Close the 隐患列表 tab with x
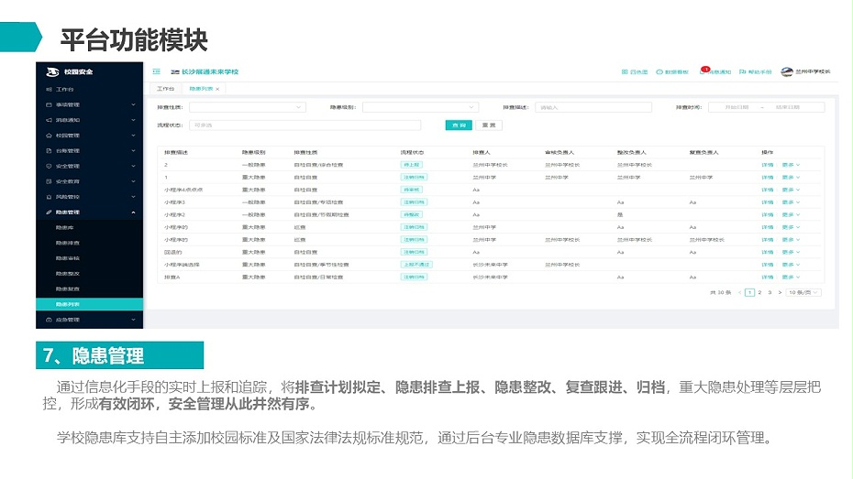The image size is (853, 479). (217, 89)
